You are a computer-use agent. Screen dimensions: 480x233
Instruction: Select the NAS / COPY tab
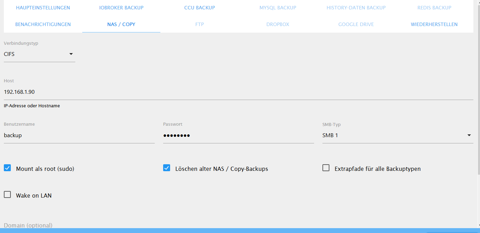click(121, 24)
